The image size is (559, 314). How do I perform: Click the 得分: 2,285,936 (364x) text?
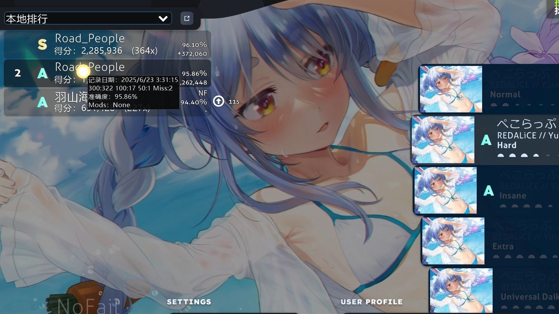(x=106, y=51)
